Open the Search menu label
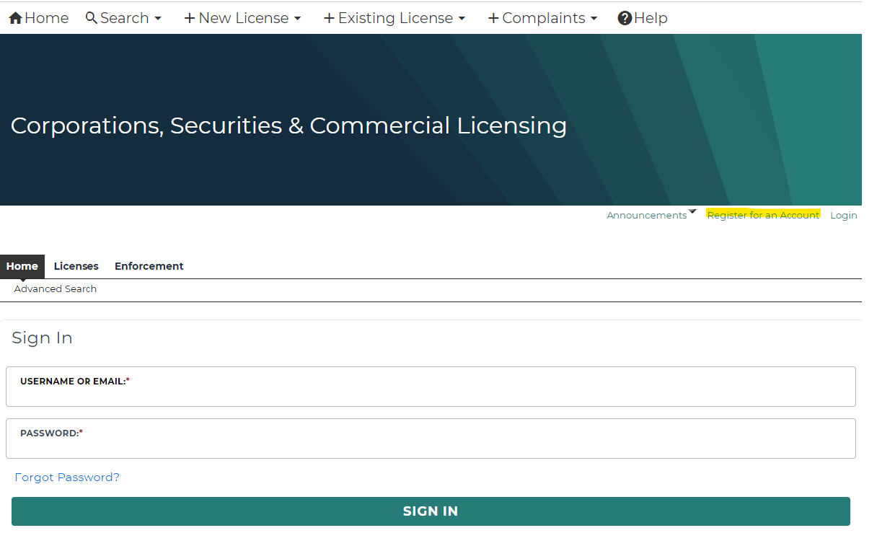877x546 pixels. click(x=124, y=18)
